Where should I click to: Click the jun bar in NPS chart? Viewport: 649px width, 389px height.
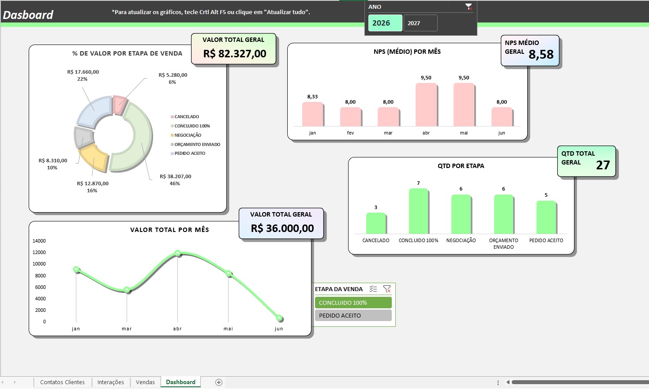pos(503,117)
